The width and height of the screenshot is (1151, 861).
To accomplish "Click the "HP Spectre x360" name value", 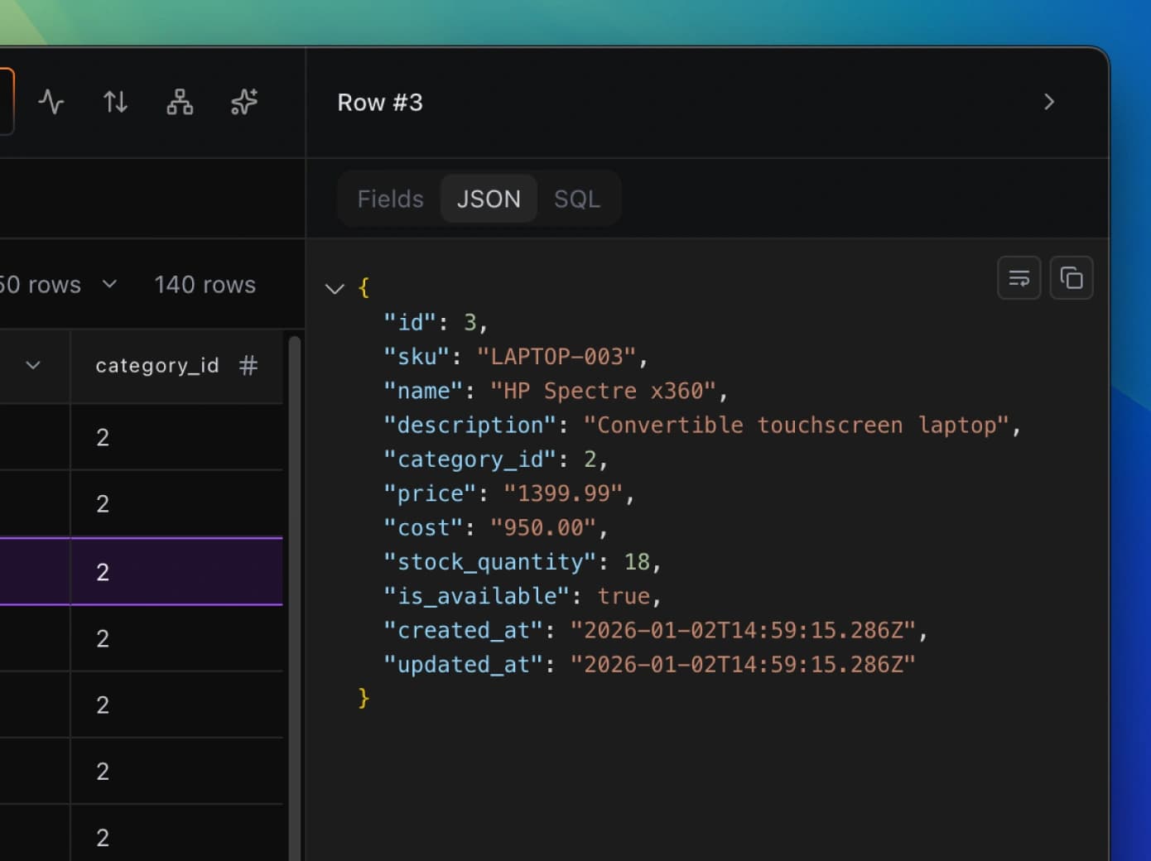I will point(603,391).
